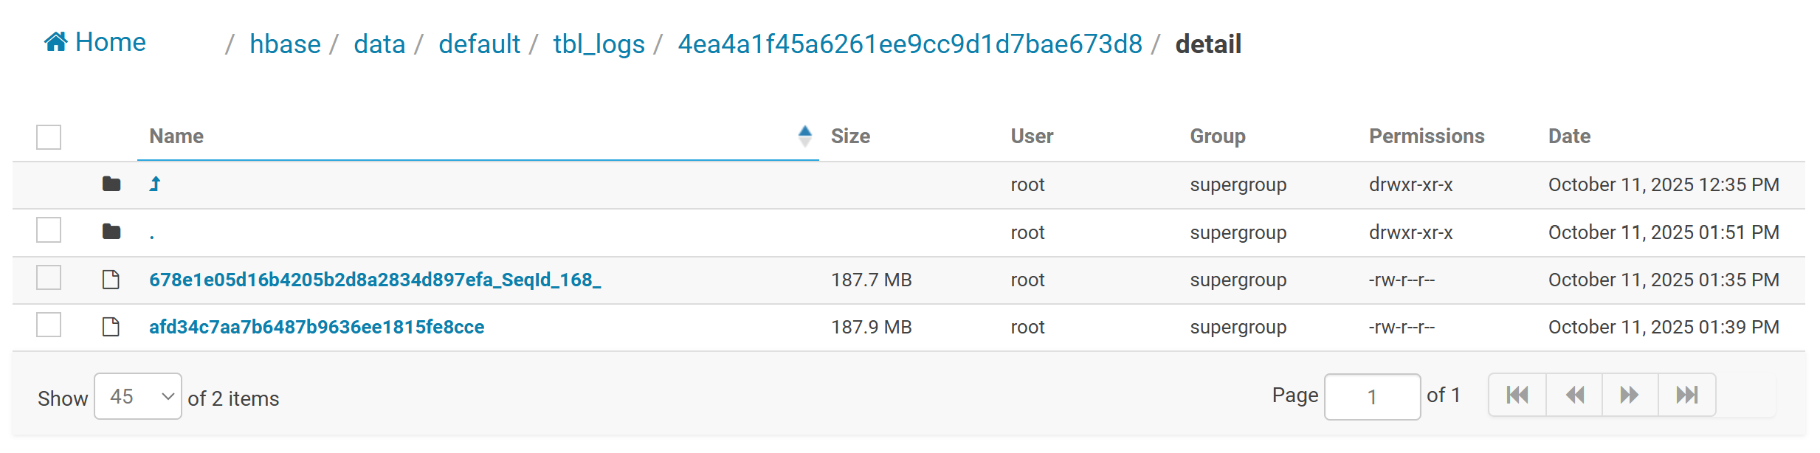1820x453 pixels.
Task: Focus the Page number input field
Action: [x=1372, y=397]
